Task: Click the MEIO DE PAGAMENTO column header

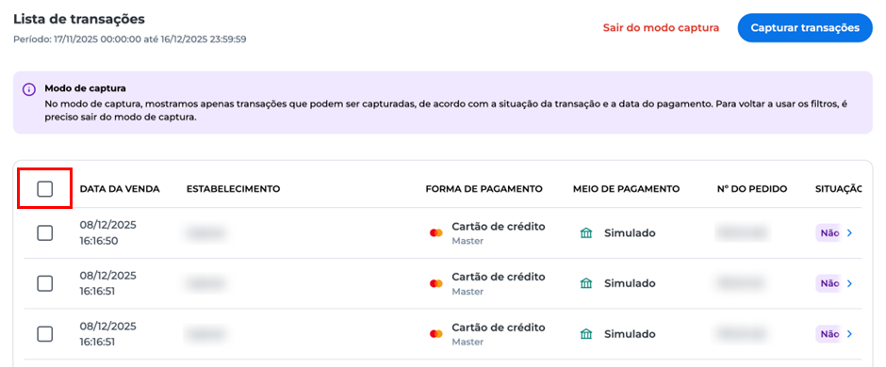Action: (x=626, y=189)
